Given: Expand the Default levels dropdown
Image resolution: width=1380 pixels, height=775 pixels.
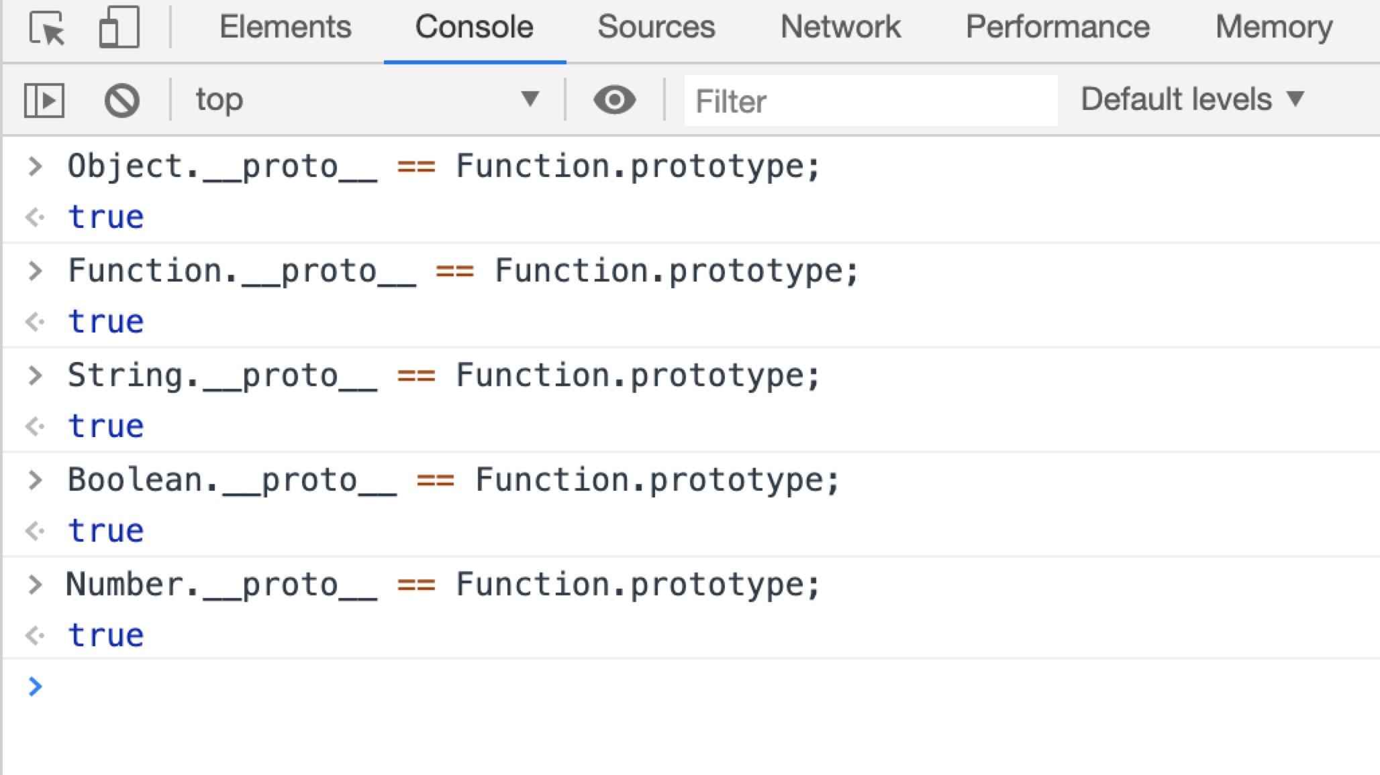Looking at the screenshot, I should click(x=1192, y=100).
